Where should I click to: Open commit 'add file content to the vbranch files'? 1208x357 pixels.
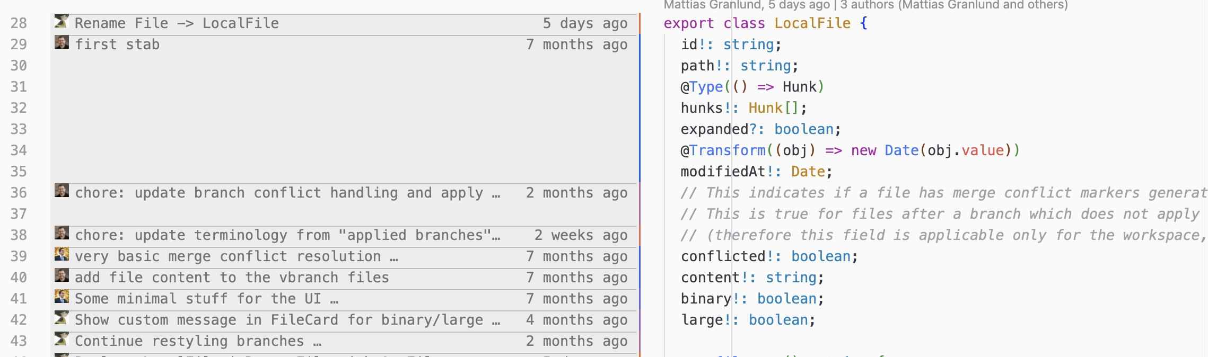(x=232, y=278)
